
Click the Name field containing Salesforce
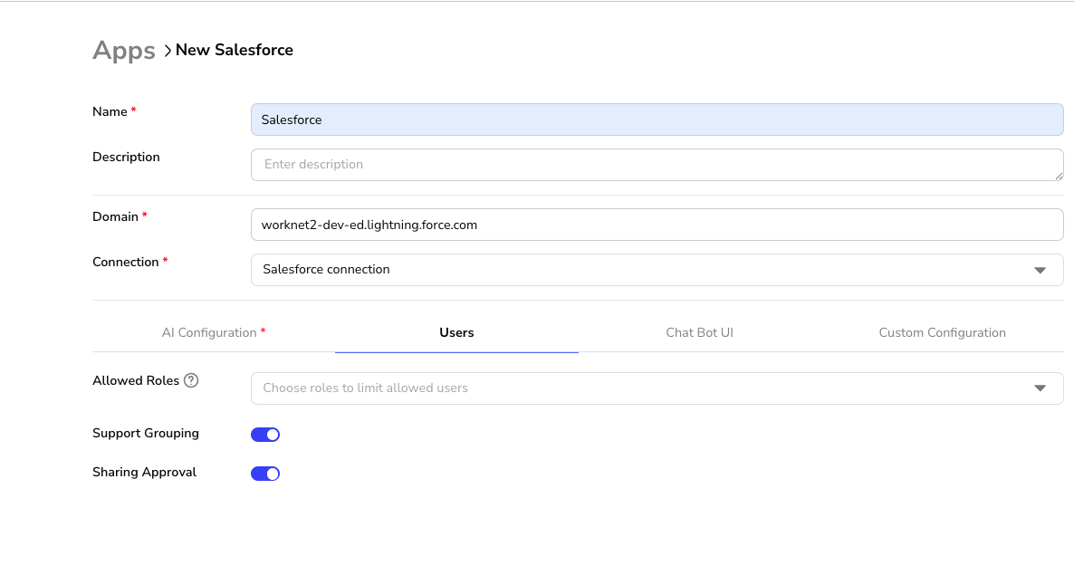coord(657,120)
